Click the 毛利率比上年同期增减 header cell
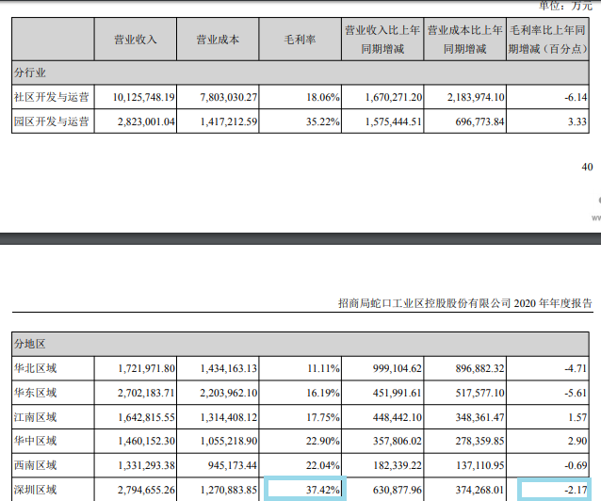The width and height of the screenshot is (601, 501). tap(547, 40)
